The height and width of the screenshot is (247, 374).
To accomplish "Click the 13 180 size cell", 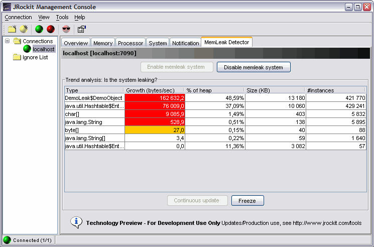I will click(x=276, y=98).
